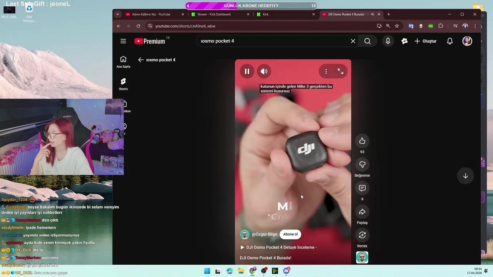
Task: Open the Oluştur create menu
Action: (x=426, y=41)
